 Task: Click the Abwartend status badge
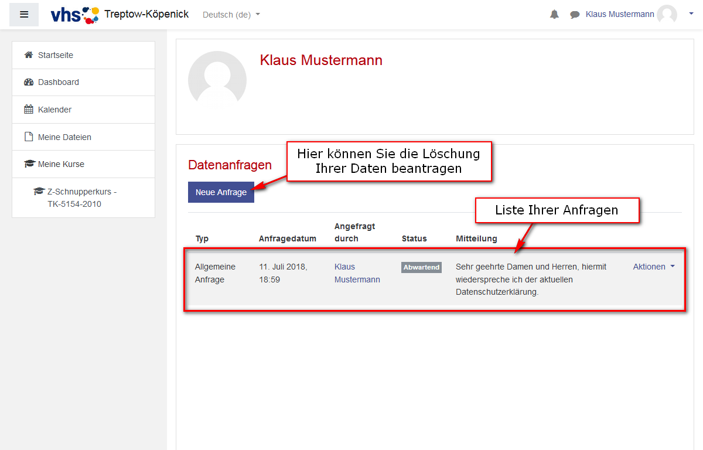421,267
